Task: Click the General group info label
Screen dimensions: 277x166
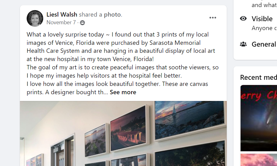Action: click(x=264, y=44)
